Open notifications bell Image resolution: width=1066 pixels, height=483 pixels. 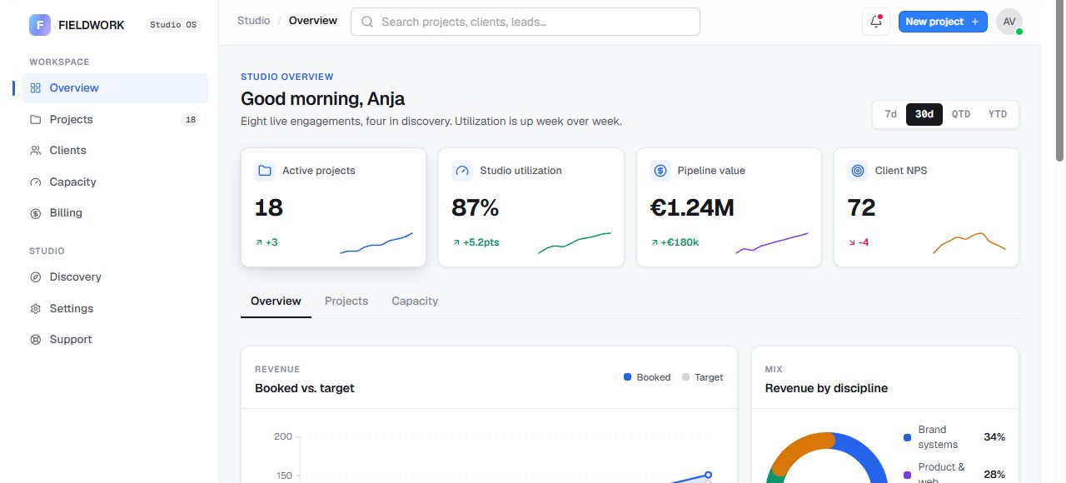click(x=876, y=22)
